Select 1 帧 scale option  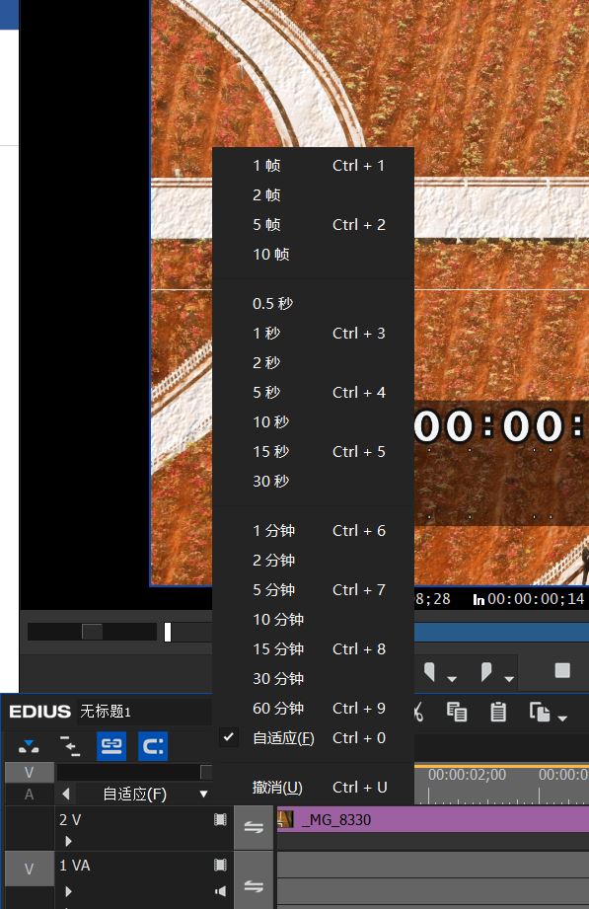tap(313, 166)
